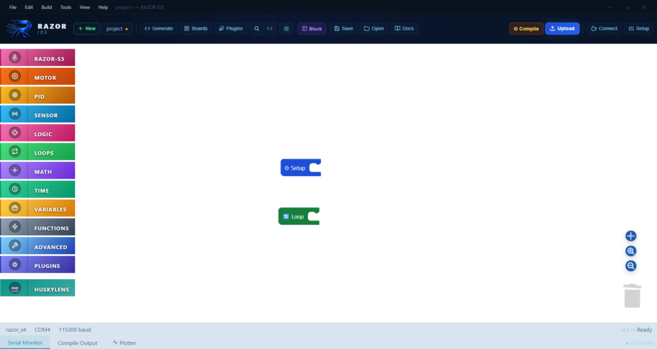
Task: Switch to the Serial Monitor tab
Action: 25,343
